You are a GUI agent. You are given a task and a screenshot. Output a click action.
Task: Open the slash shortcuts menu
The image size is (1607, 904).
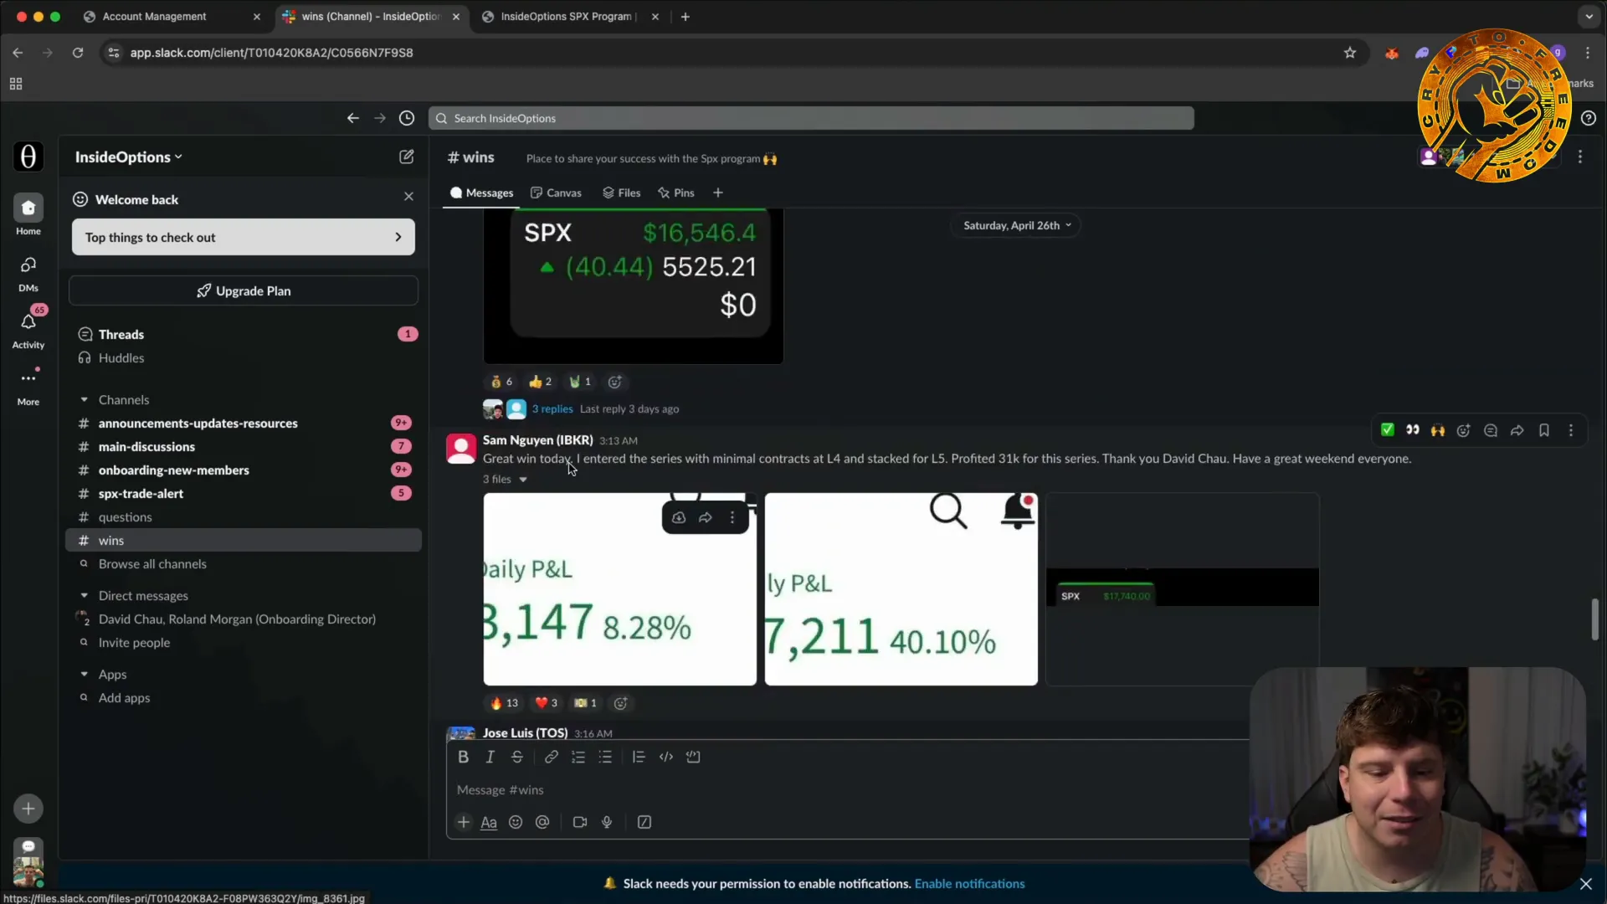[644, 822]
